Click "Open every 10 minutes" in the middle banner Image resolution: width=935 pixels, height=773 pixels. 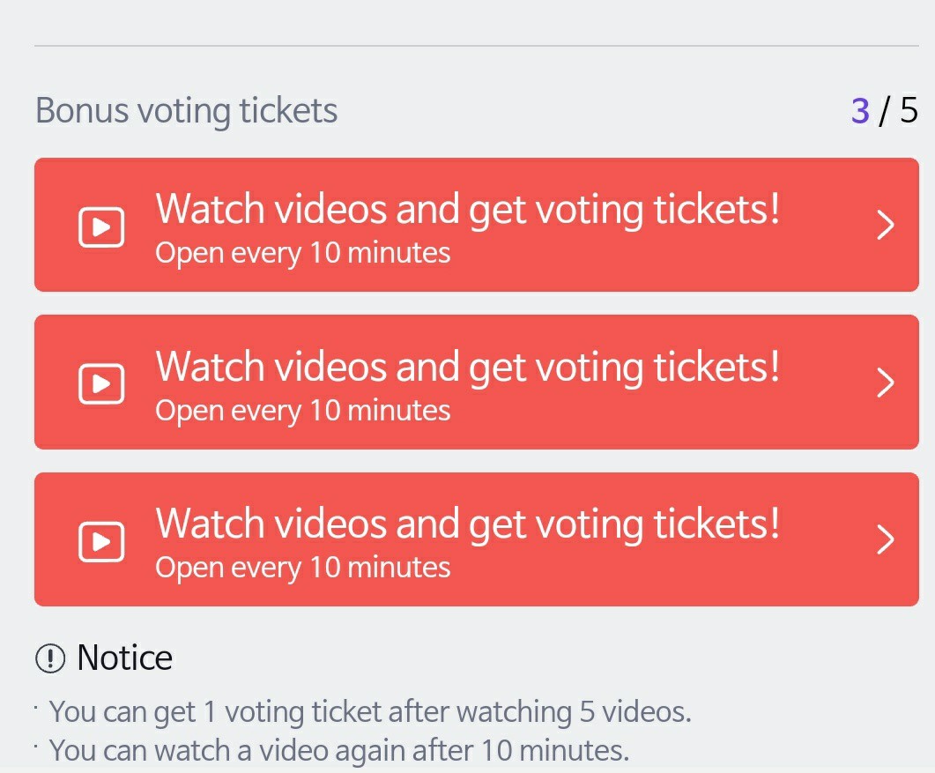pos(302,411)
